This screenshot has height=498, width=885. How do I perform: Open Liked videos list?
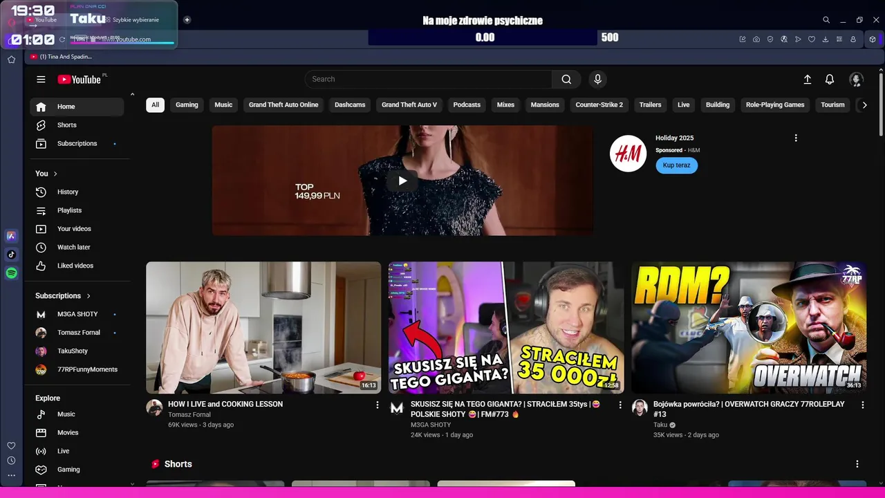click(77, 266)
